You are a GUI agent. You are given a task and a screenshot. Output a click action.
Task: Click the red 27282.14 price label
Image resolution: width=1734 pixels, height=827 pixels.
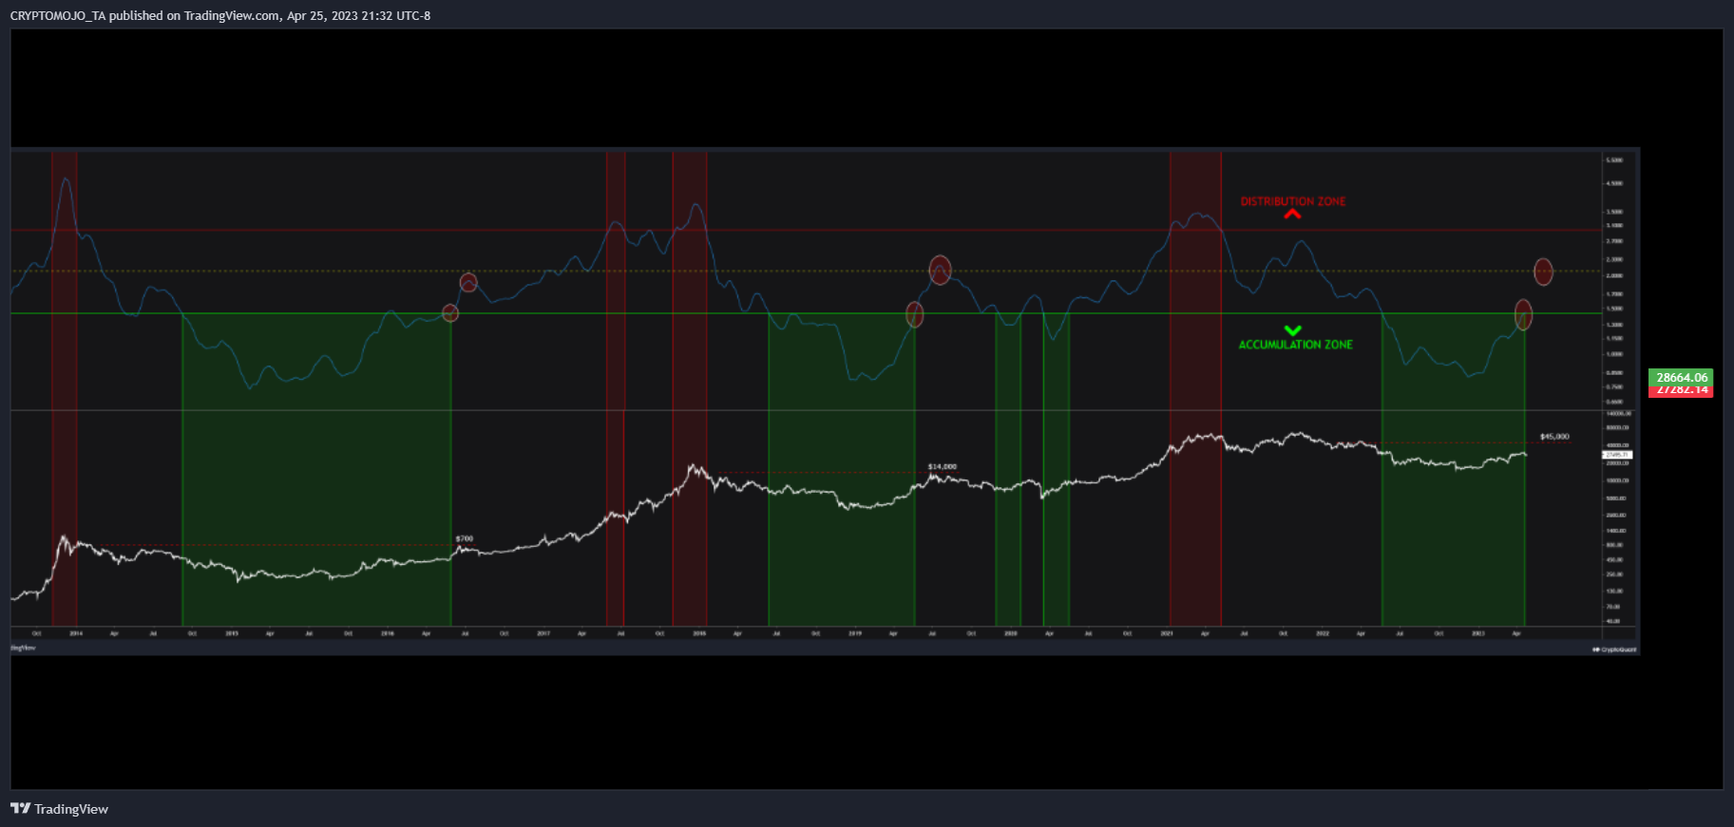click(1681, 390)
